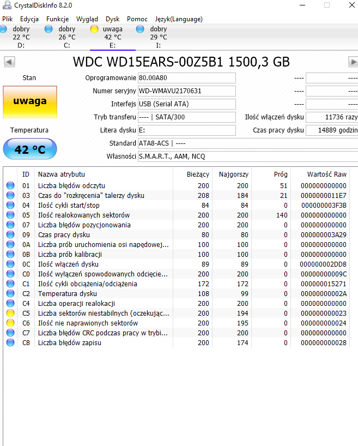
Task: Click status orb for C8 błędów zapisu
Action: 10,342
